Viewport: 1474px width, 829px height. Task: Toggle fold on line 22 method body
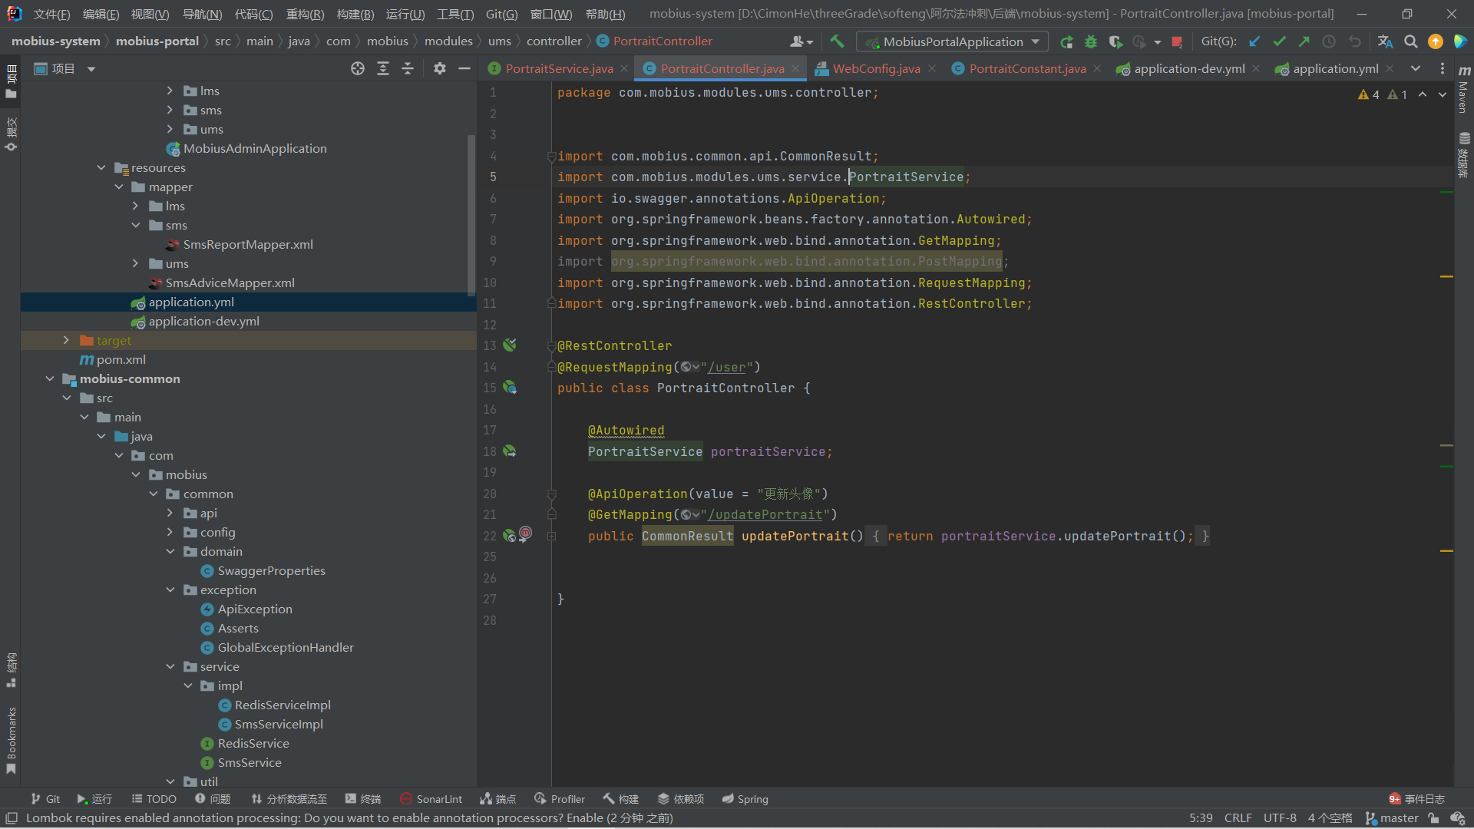pos(551,536)
